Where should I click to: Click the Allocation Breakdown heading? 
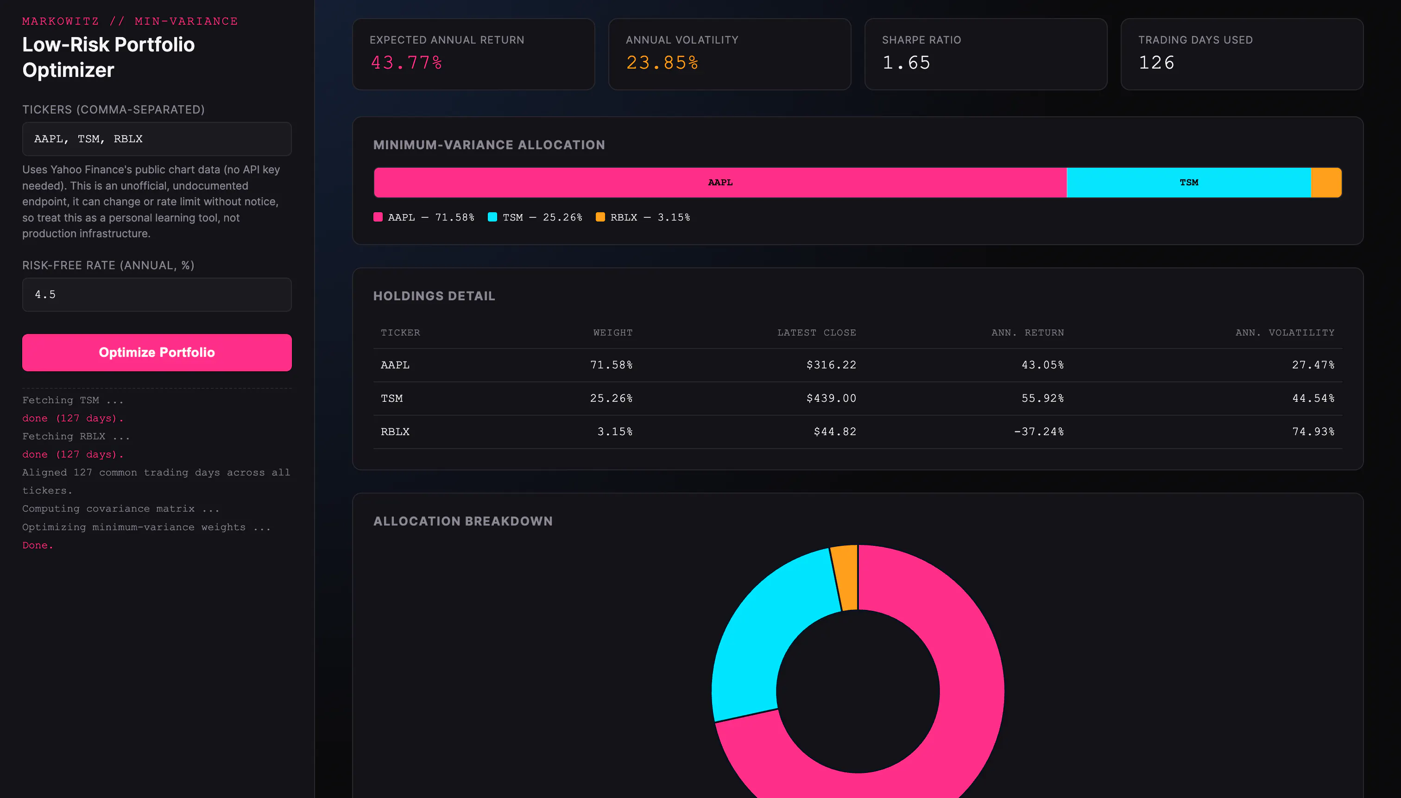(463, 522)
